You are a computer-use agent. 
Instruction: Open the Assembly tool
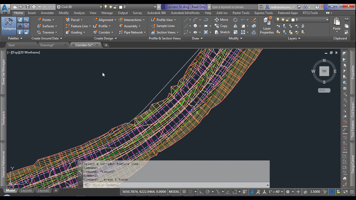point(130,26)
